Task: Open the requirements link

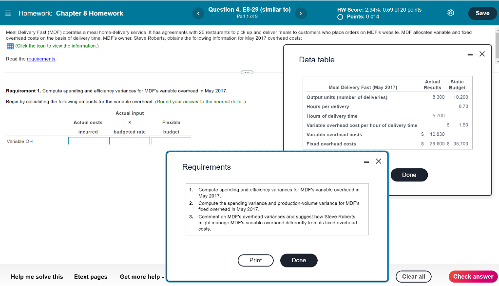Action: [41, 59]
